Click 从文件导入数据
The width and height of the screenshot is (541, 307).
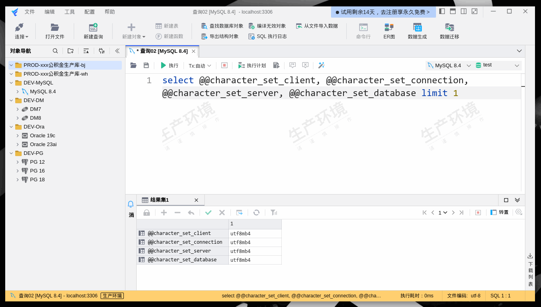[x=317, y=26]
